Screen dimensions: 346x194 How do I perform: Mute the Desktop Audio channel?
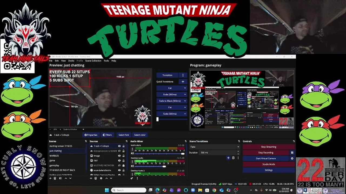pos(132,166)
